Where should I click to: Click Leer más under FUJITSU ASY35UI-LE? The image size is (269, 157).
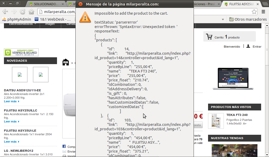12,142
